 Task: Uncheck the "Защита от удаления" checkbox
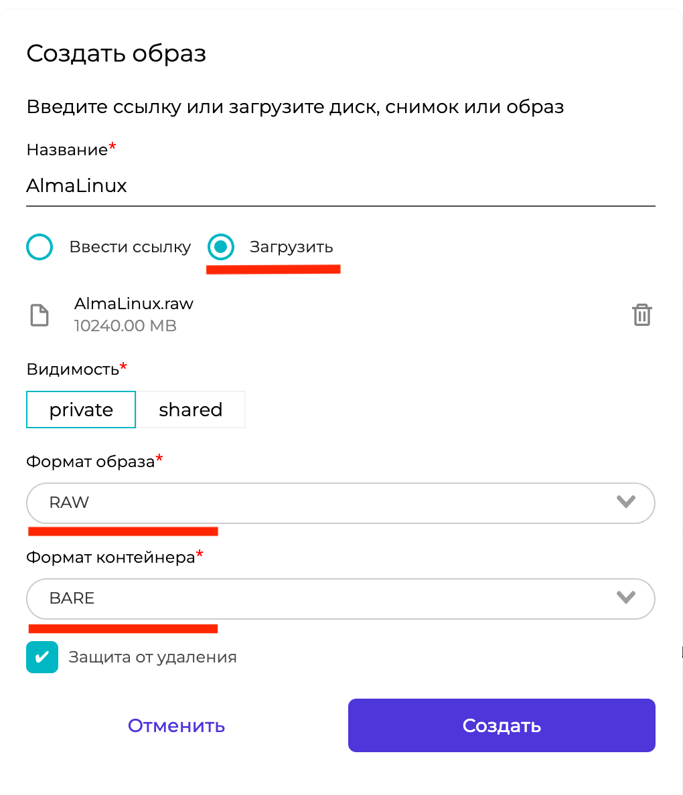point(42,657)
